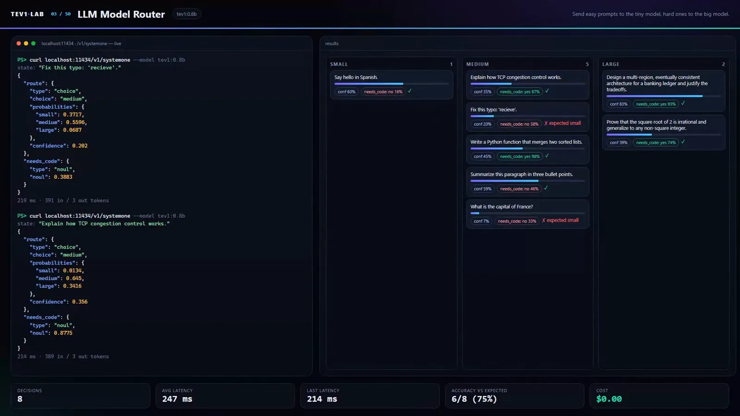740x416 pixels.
Task: Select the LARGE column header
Action: [610, 64]
